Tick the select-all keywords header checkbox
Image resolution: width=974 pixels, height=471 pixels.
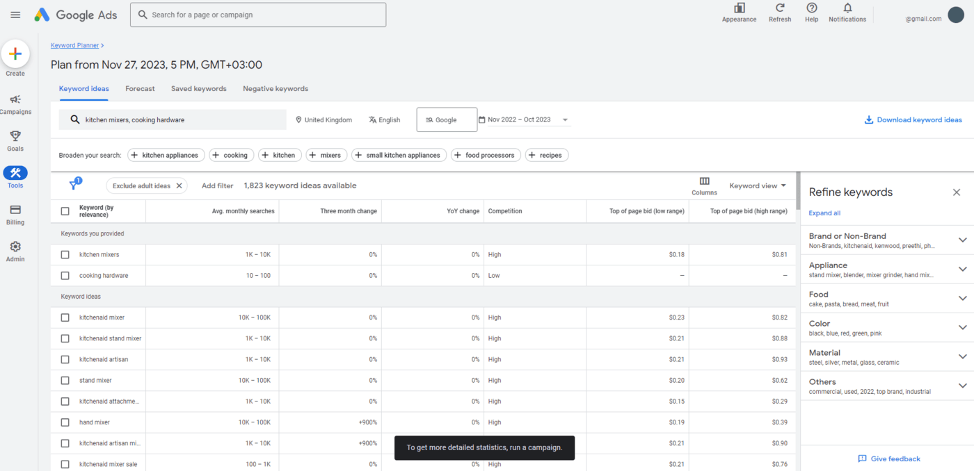pos(65,211)
